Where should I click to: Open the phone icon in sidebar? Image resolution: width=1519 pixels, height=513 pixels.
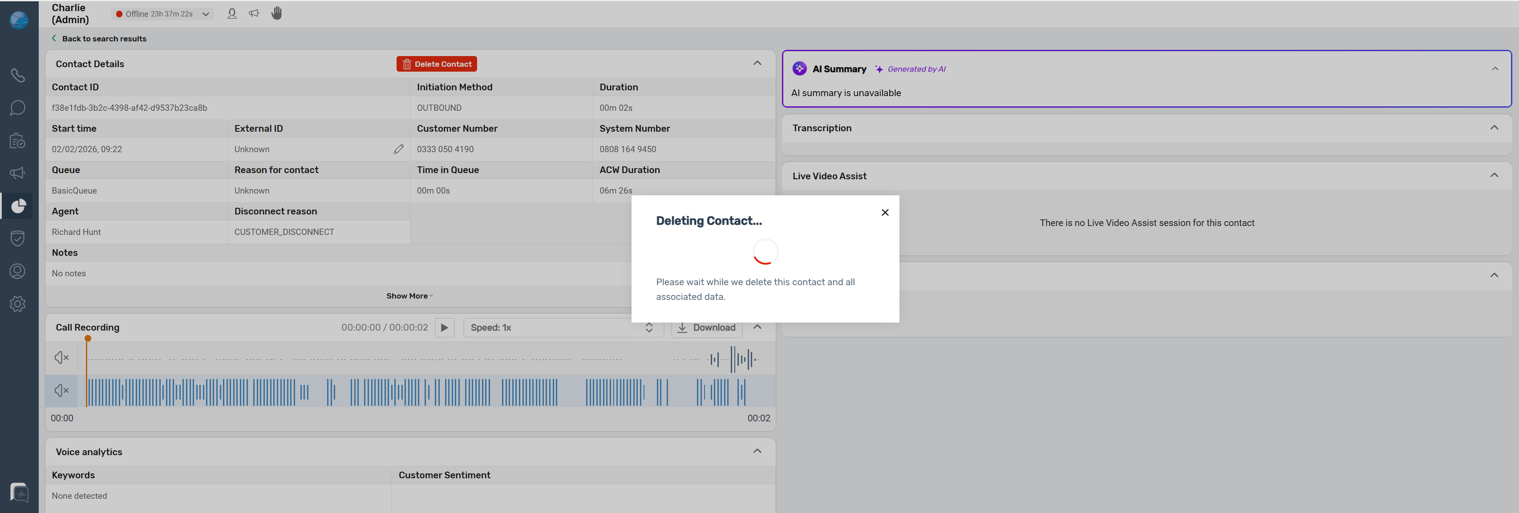point(18,76)
